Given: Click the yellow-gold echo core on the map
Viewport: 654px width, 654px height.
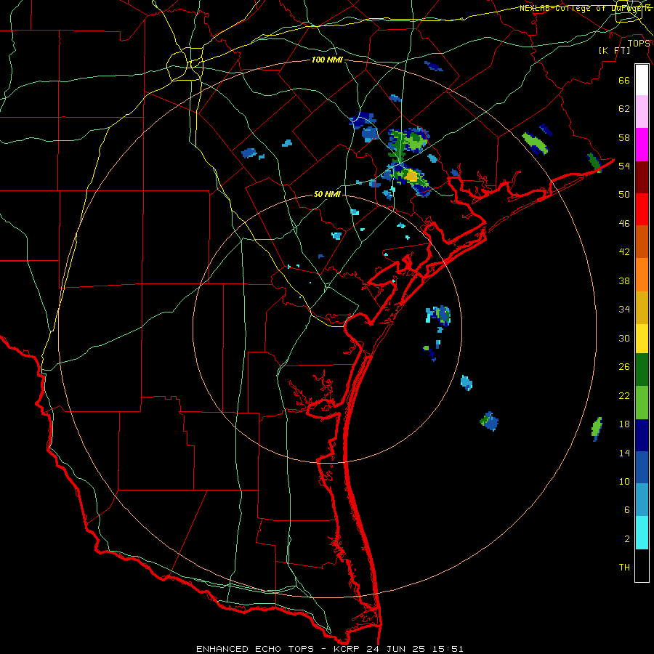Looking at the screenshot, I should click(411, 177).
